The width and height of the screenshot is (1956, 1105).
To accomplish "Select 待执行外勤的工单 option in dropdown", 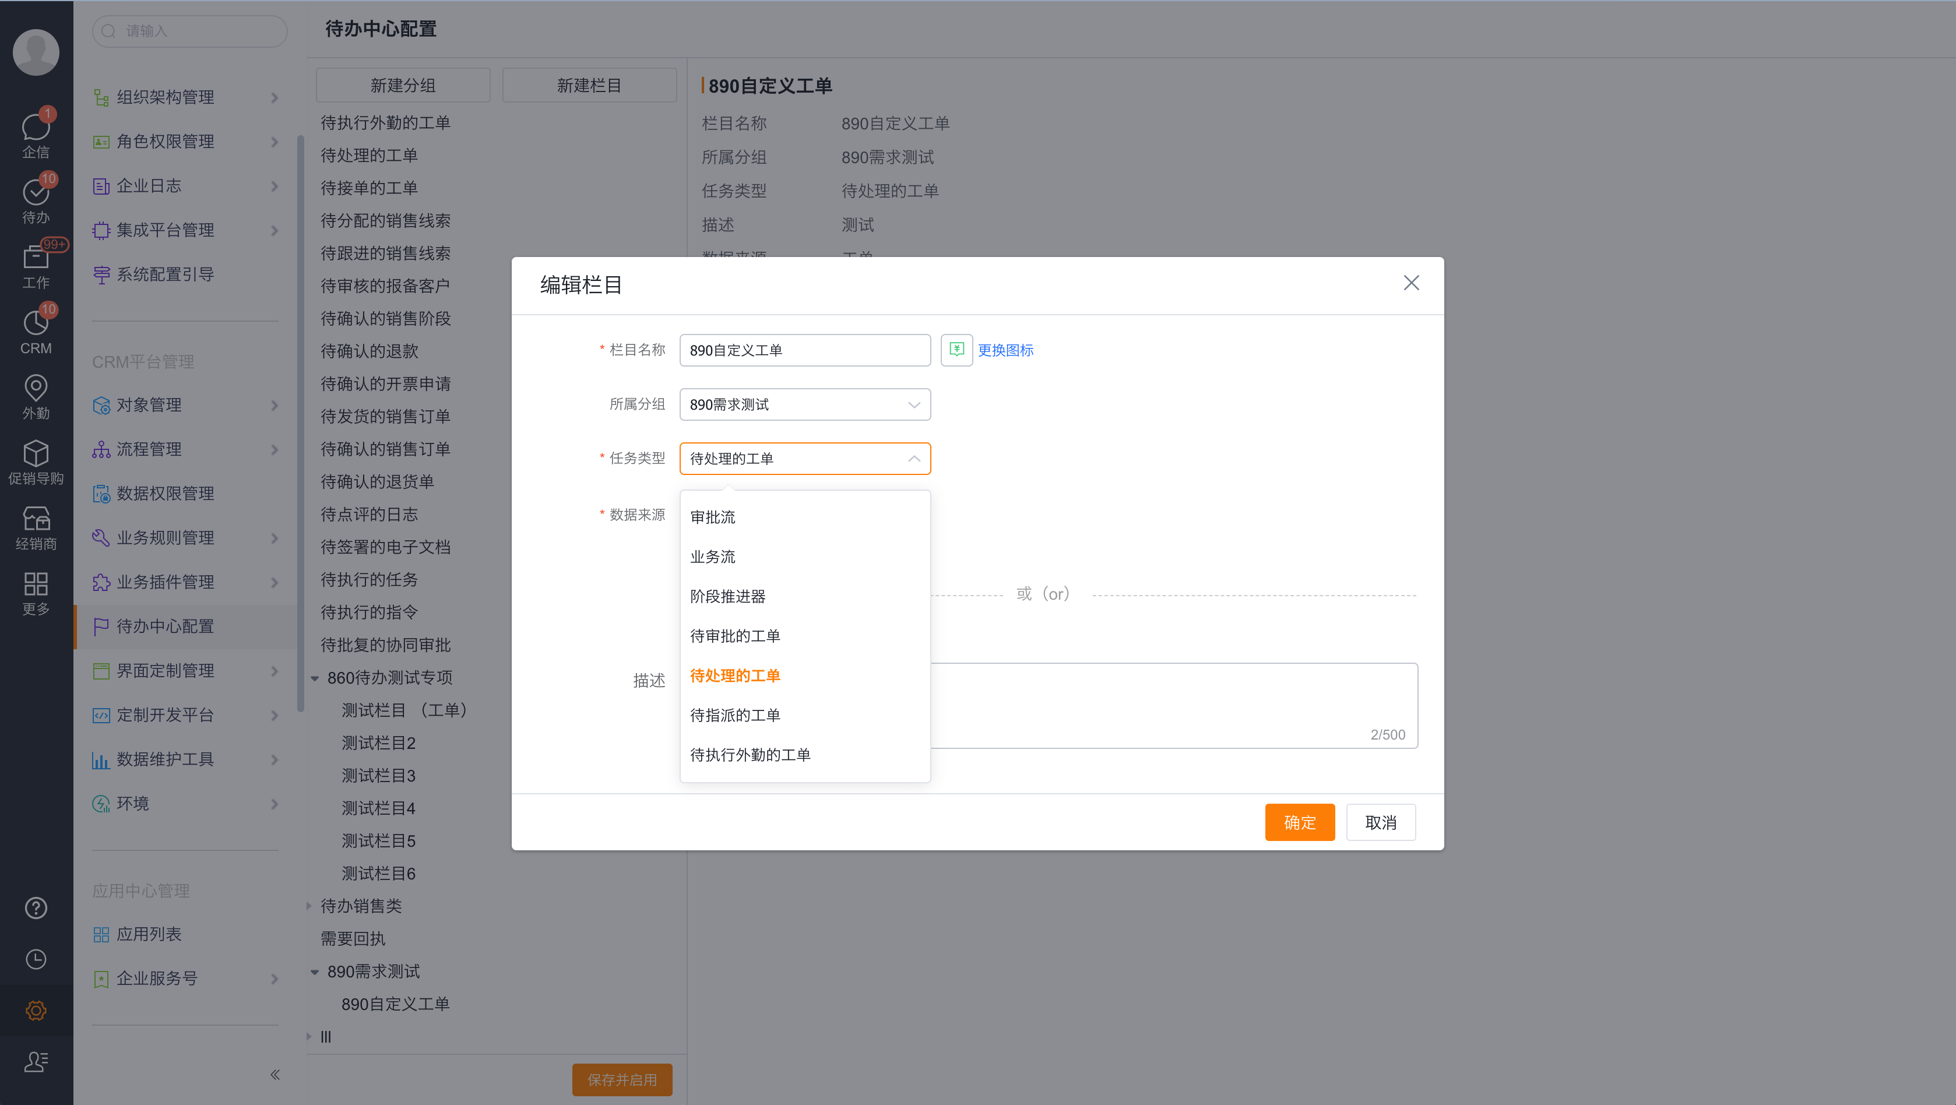I will 805,755.
